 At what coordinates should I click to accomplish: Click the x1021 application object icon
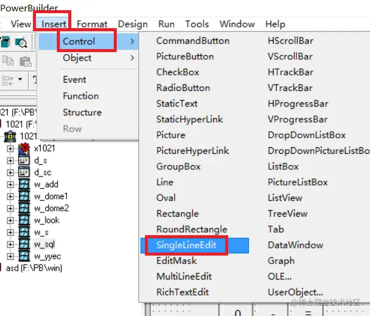pos(24,148)
